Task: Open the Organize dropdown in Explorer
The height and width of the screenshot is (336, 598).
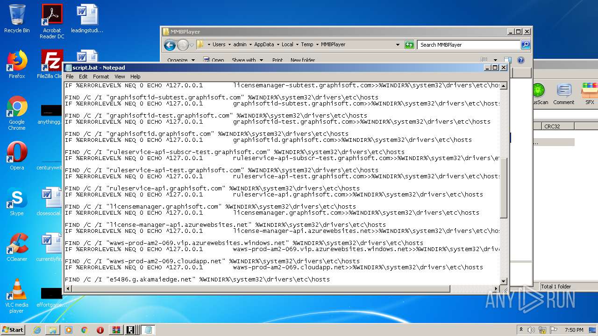Action: [x=180, y=60]
